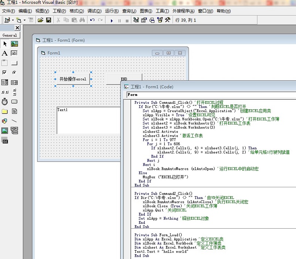The height and width of the screenshot is (259, 296).
Task: Select the Label (A) control tool
Action: point(4,53)
